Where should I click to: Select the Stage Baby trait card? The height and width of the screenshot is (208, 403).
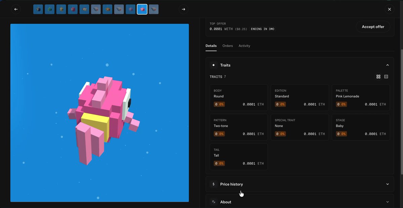(x=361, y=127)
